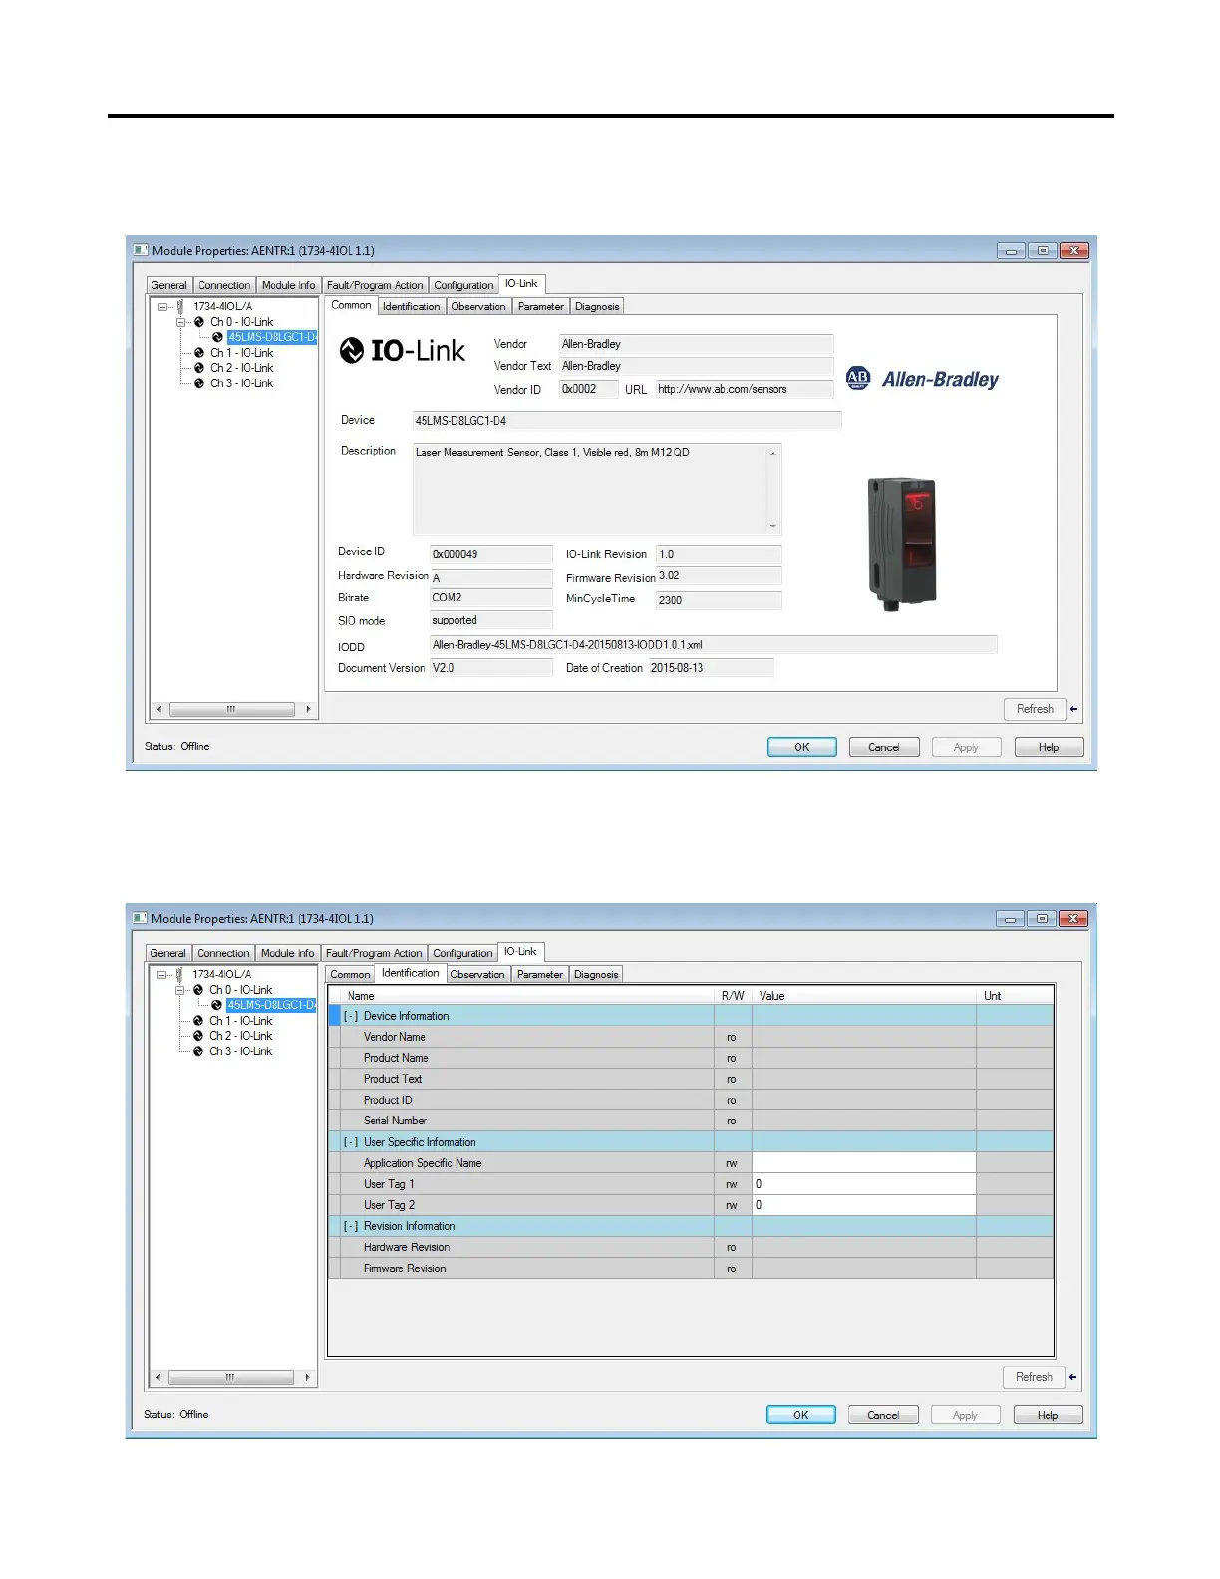Select Ch 3 - IO-Link label in Identification-page dialog
Screen dimensions: 1220x1579
coord(241,1051)
